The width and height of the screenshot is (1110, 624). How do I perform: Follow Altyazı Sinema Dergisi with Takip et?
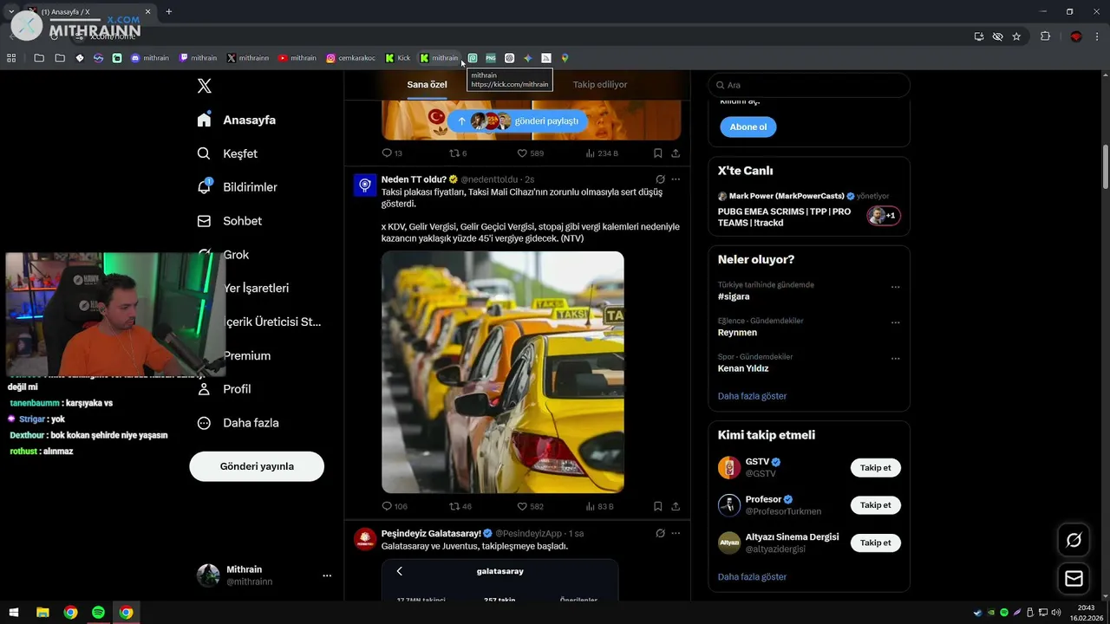[x=875, y=543]
